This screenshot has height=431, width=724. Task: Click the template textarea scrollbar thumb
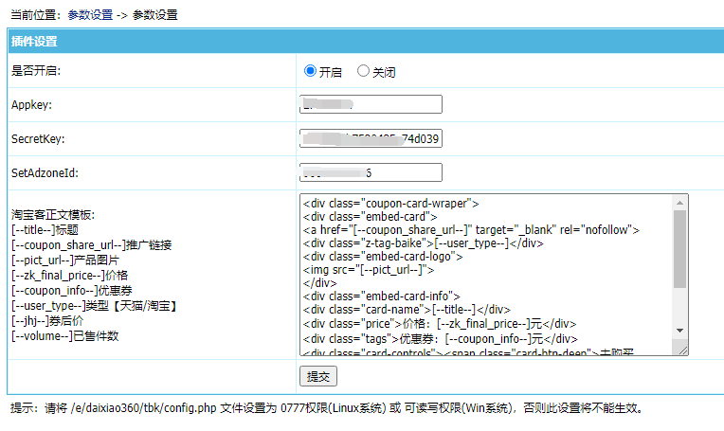(679, 248)
